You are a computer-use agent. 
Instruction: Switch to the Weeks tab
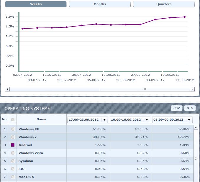point(36,4)
